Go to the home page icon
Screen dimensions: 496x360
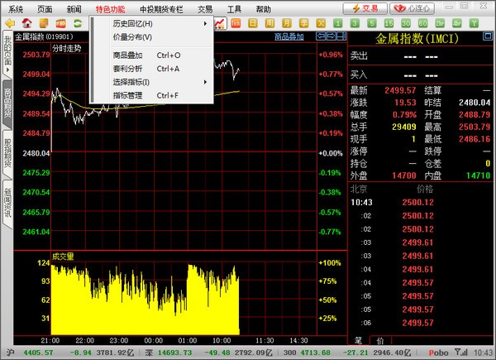(x=27, y=23)
